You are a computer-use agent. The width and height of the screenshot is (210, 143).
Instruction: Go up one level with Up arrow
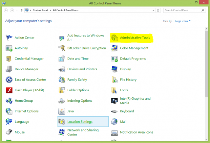click(x=22, y=10)
